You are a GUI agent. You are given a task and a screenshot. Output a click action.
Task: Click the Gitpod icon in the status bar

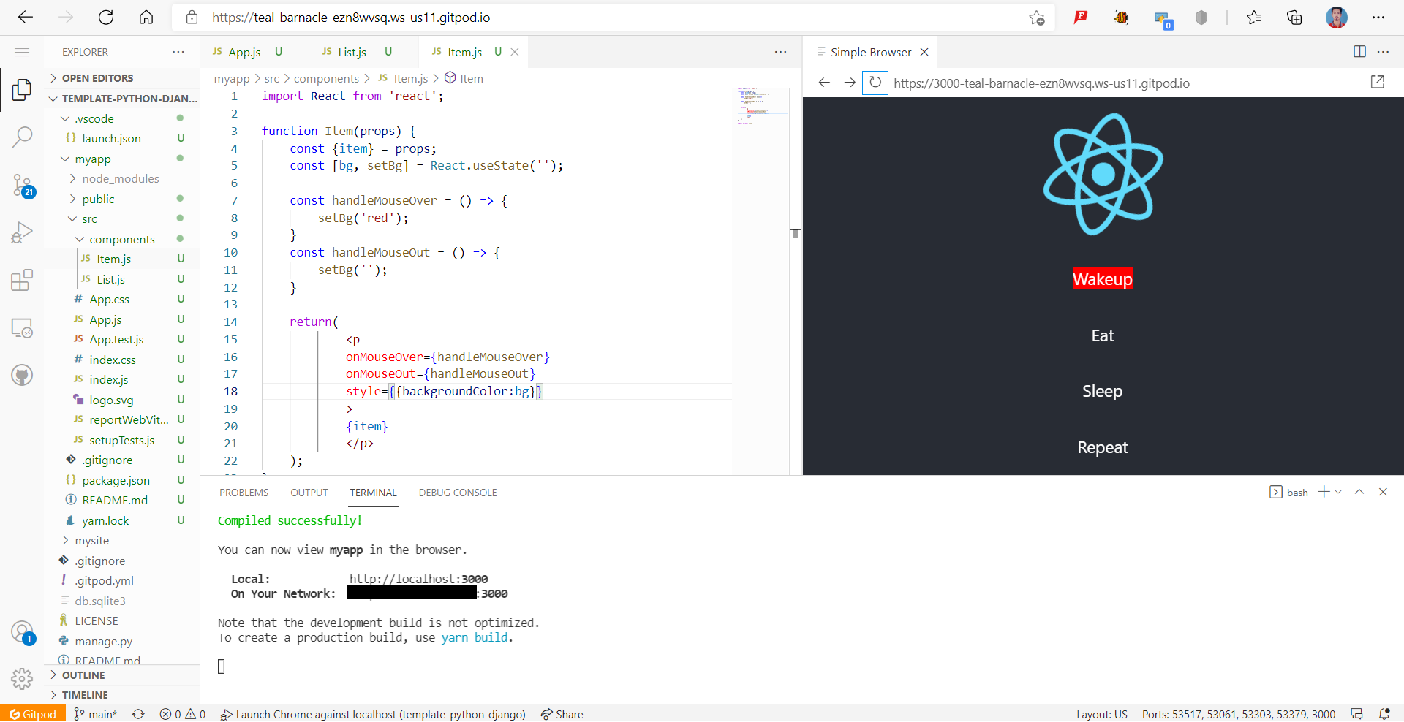coord(32,714)
